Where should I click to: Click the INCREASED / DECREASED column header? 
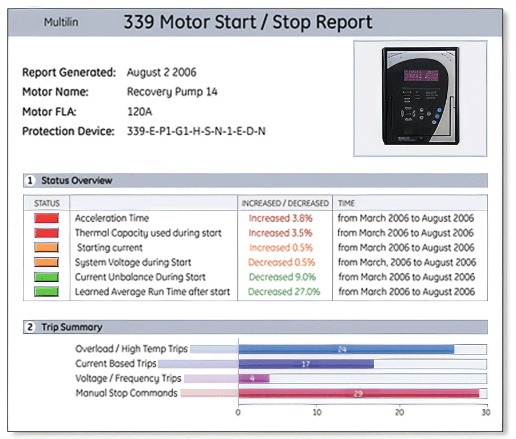[285, 203]
